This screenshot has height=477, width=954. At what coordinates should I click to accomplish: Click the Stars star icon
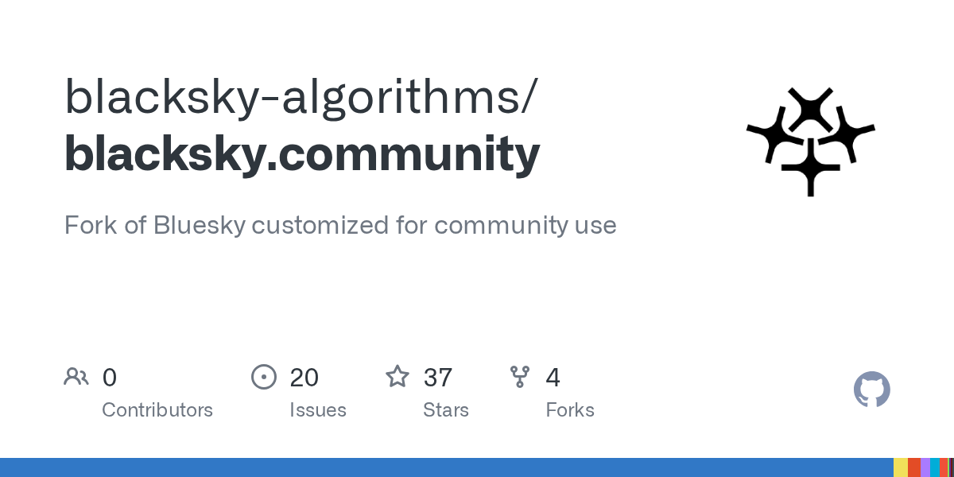pos(397,377)
